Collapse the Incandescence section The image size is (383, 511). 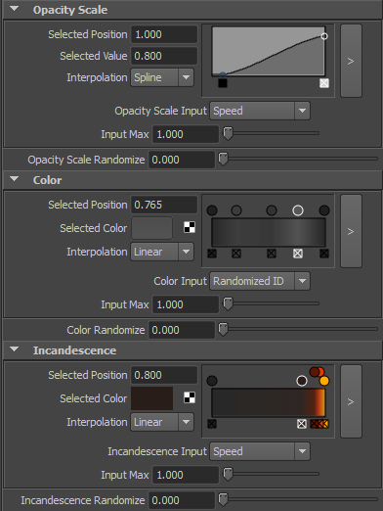pos(15,349)
